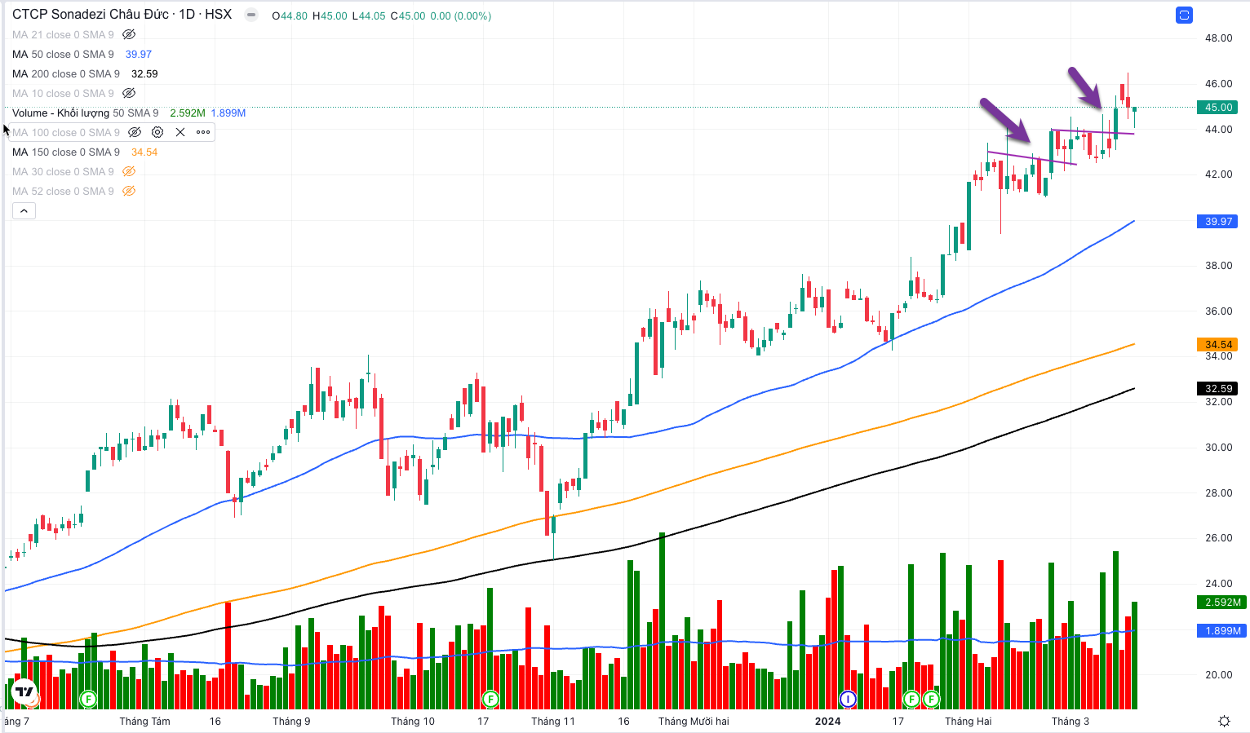The image size is (1250, 733).
Task: Click the high value H45.00
Action: tap(330, 15)
